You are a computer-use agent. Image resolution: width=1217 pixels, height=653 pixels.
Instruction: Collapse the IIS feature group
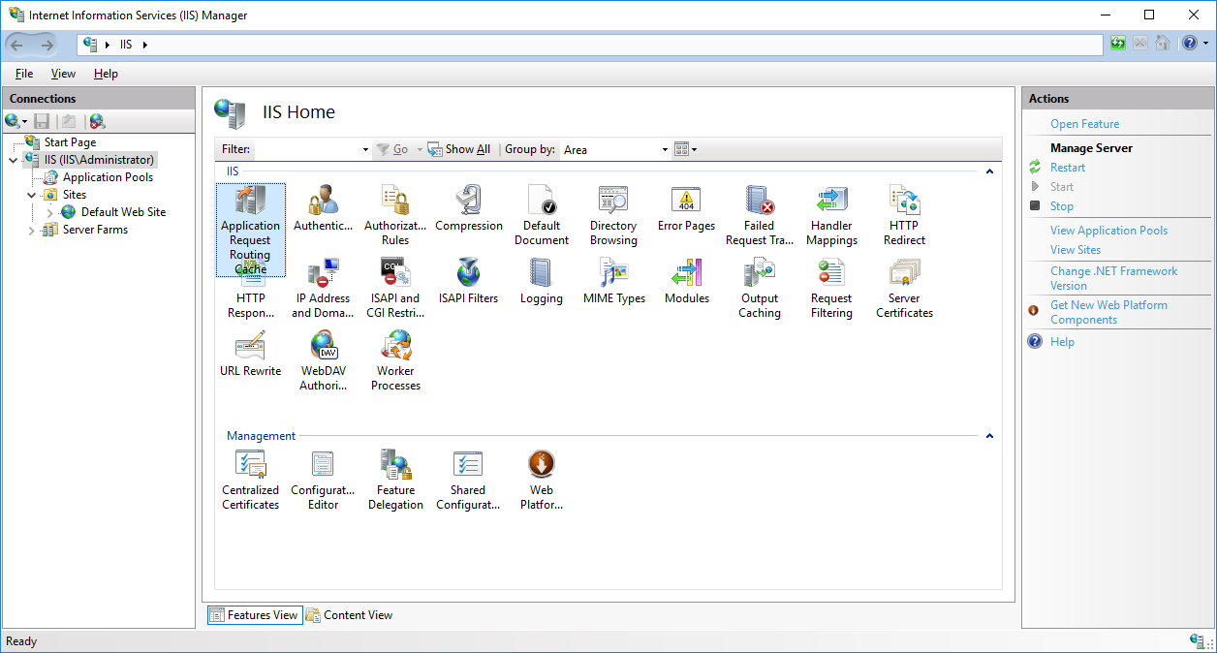point(989,171)
